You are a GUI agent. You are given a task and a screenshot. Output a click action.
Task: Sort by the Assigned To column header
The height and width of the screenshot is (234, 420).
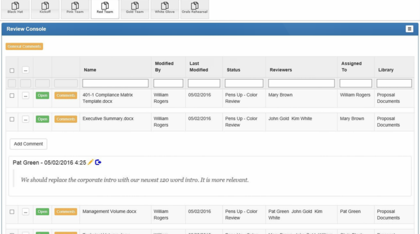tap(351, 66)
